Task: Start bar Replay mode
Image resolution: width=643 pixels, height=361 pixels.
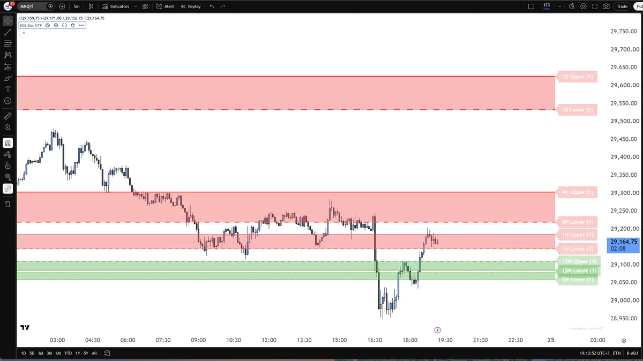Action: point(191,6)
